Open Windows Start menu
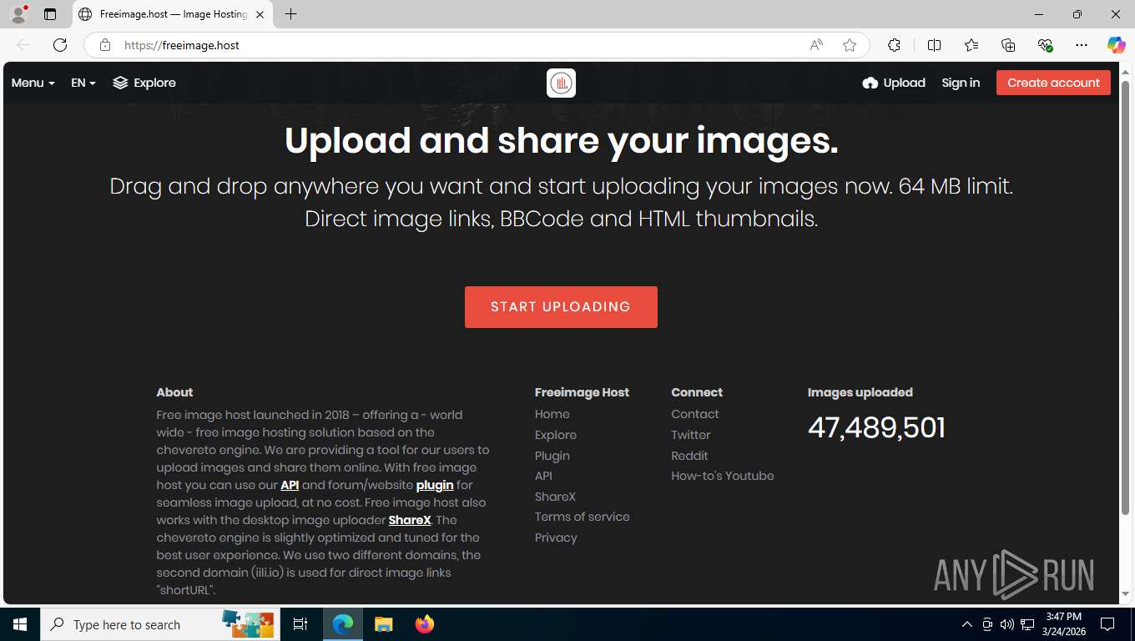The height and width of the screenshot is (641, 1135). coord(20,624)
